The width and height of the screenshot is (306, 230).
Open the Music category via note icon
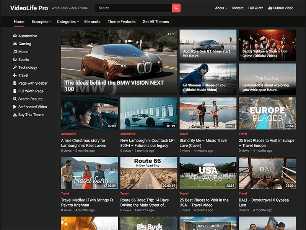click(x=14, y=51)
